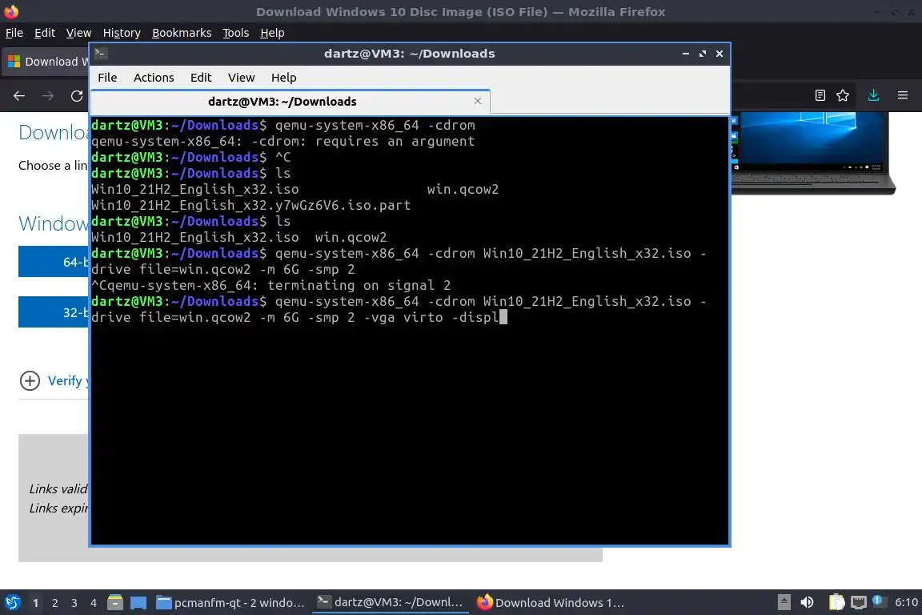Viewport: 922px width, 615px height.
Task: Open Firefox Edit menu
Action: click(45, 33)
